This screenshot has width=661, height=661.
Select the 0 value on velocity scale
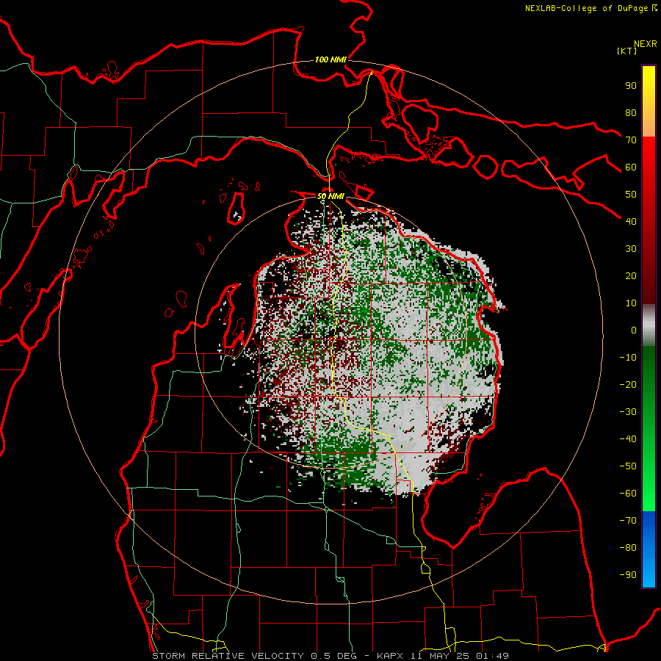pyautogui.click(x=634, y=330)
